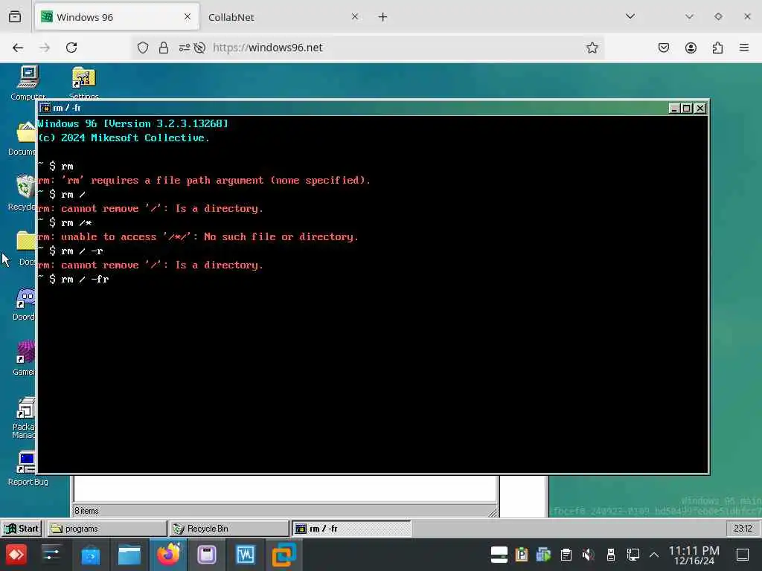Viewport: 762px width, 571px height.
Task: Open a new browser tab
Action: click(x=383, y=17)
